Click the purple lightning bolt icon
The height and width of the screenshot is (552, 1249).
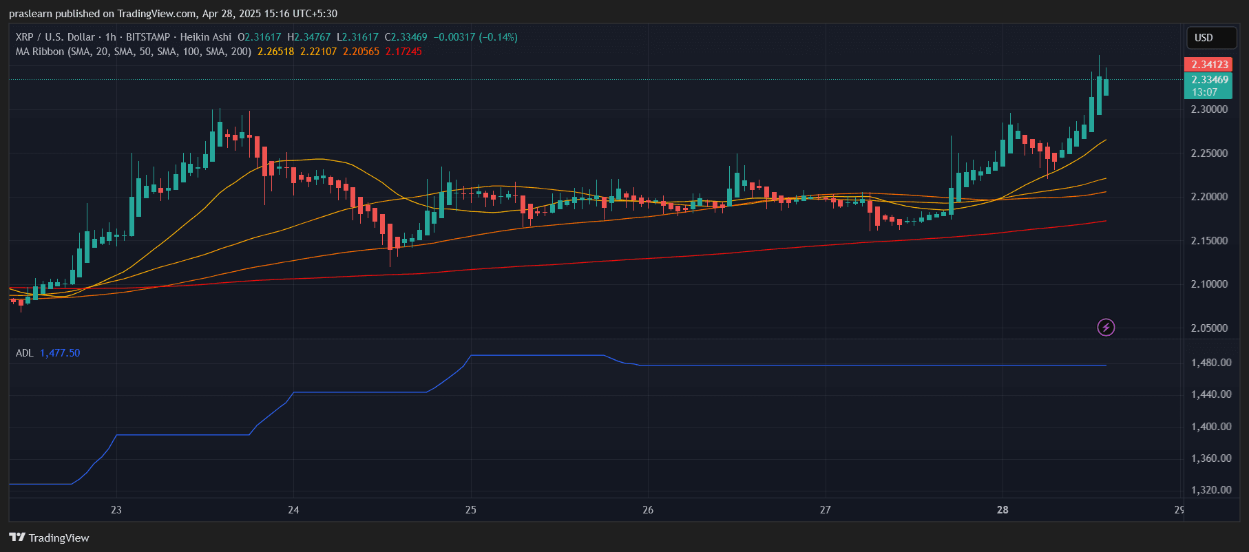tap(1106, 327)
